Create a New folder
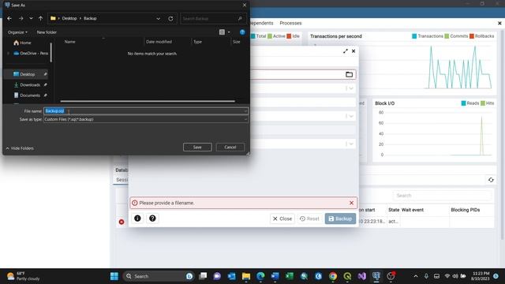This screenshot has height=284, width=505. 47,32
